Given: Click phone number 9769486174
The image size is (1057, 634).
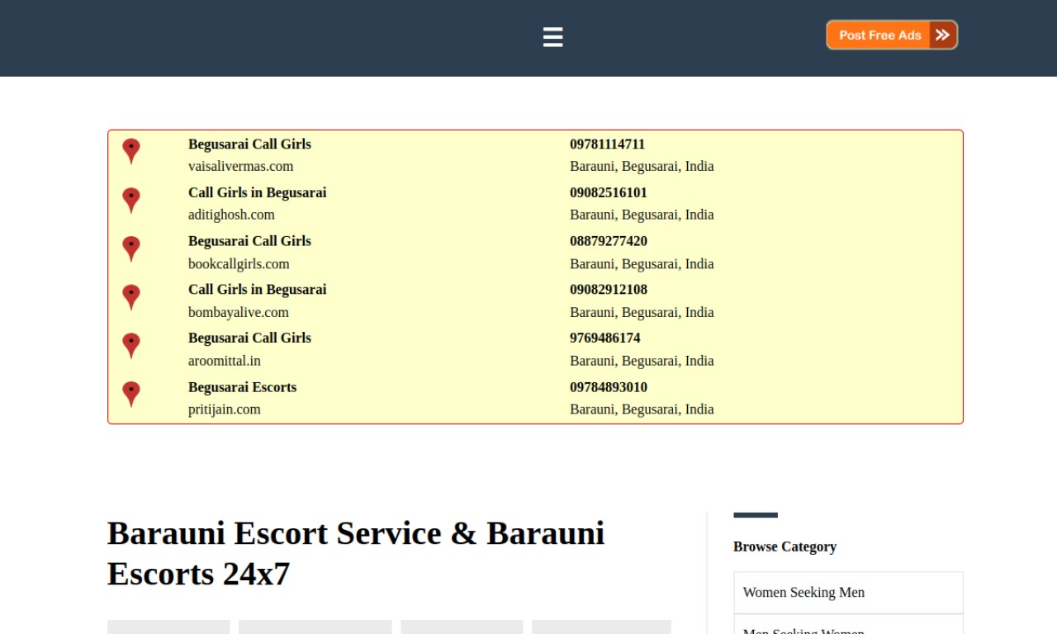Looking at the screenshot, I should (604, 338).
